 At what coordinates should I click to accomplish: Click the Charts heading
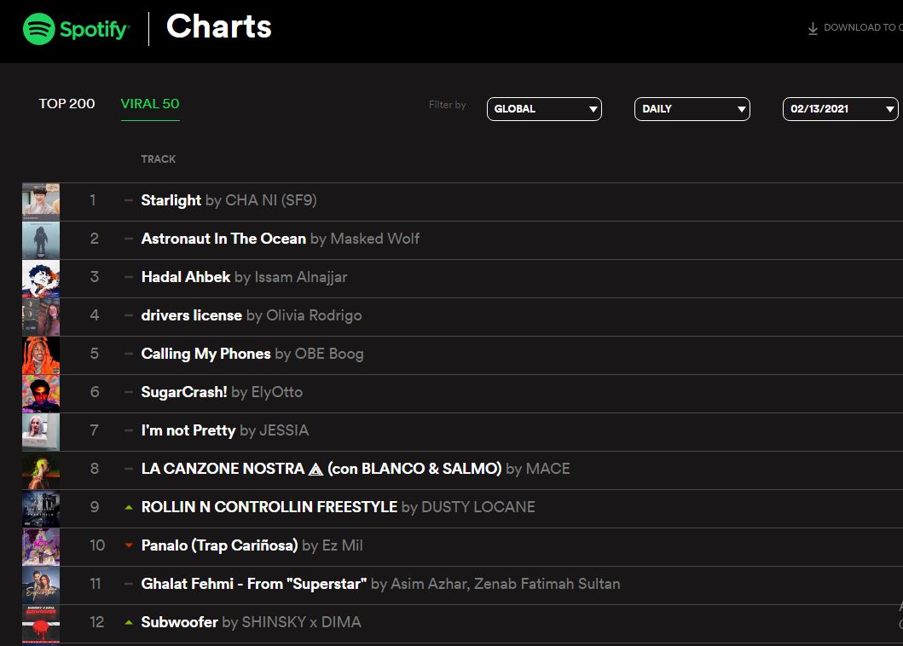(x=219, y=26)
